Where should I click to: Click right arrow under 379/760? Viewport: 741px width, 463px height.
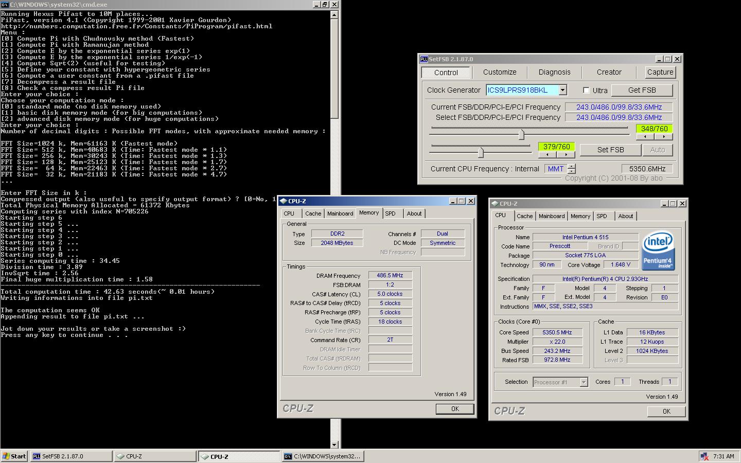[566, 154]
